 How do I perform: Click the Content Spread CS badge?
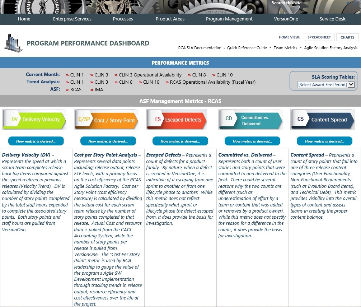tap(323, 119)
